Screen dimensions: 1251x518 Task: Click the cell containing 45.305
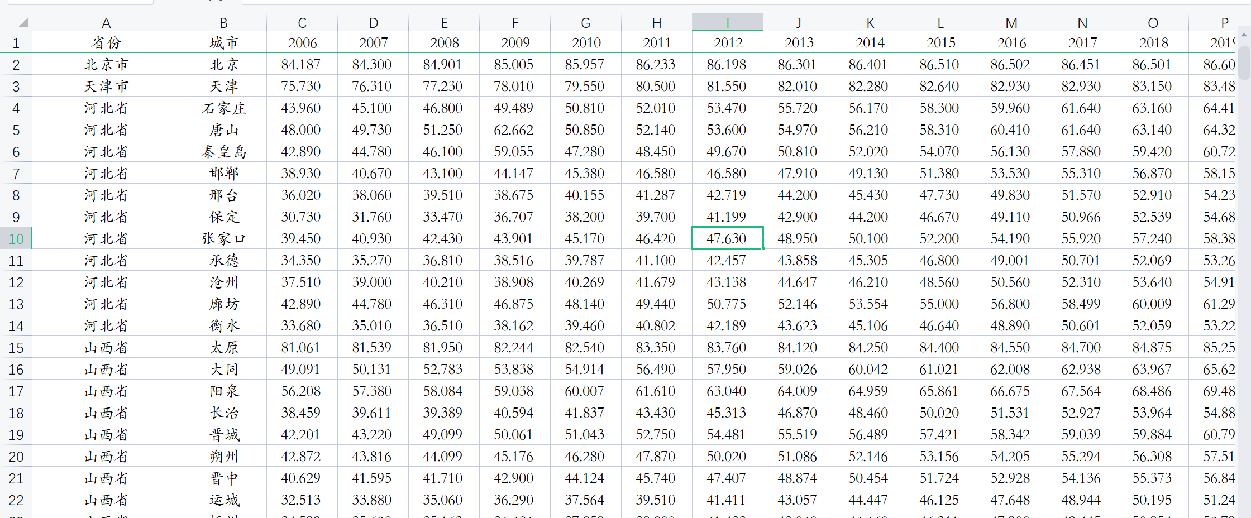pyautogui.click(x=870, y=261)
